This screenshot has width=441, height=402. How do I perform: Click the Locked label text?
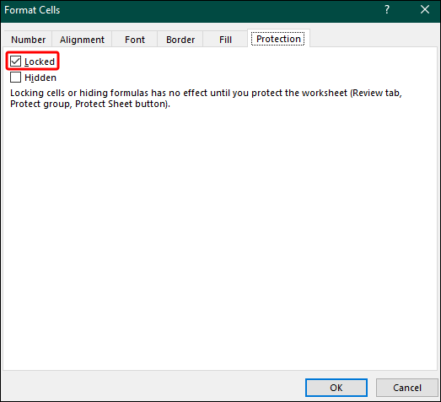point(40,62)
